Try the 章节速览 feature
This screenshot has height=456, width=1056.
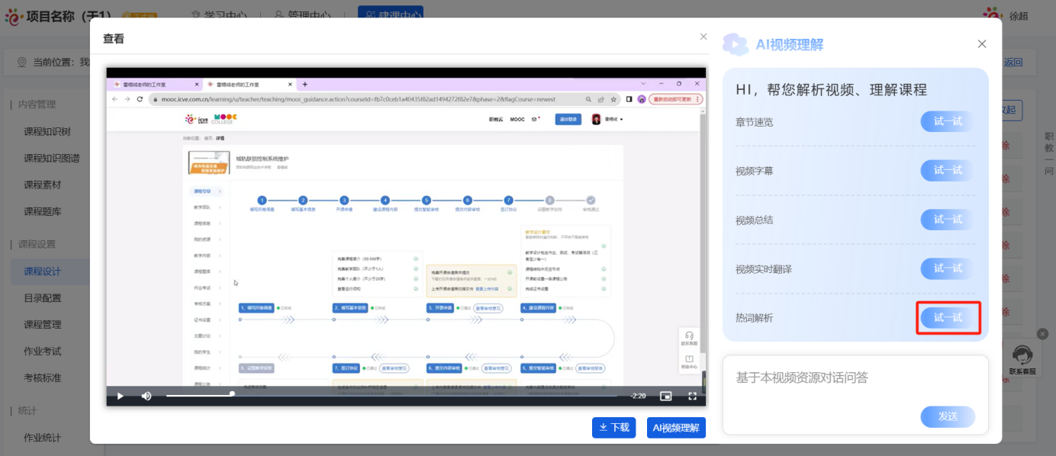click(x=948, y=122)
